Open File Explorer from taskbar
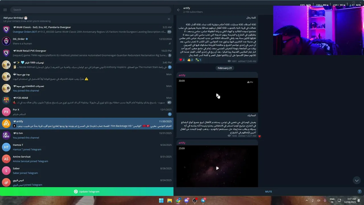Viewport: 364px width, 205px height. pyautogui.click(x=169, y=200)
